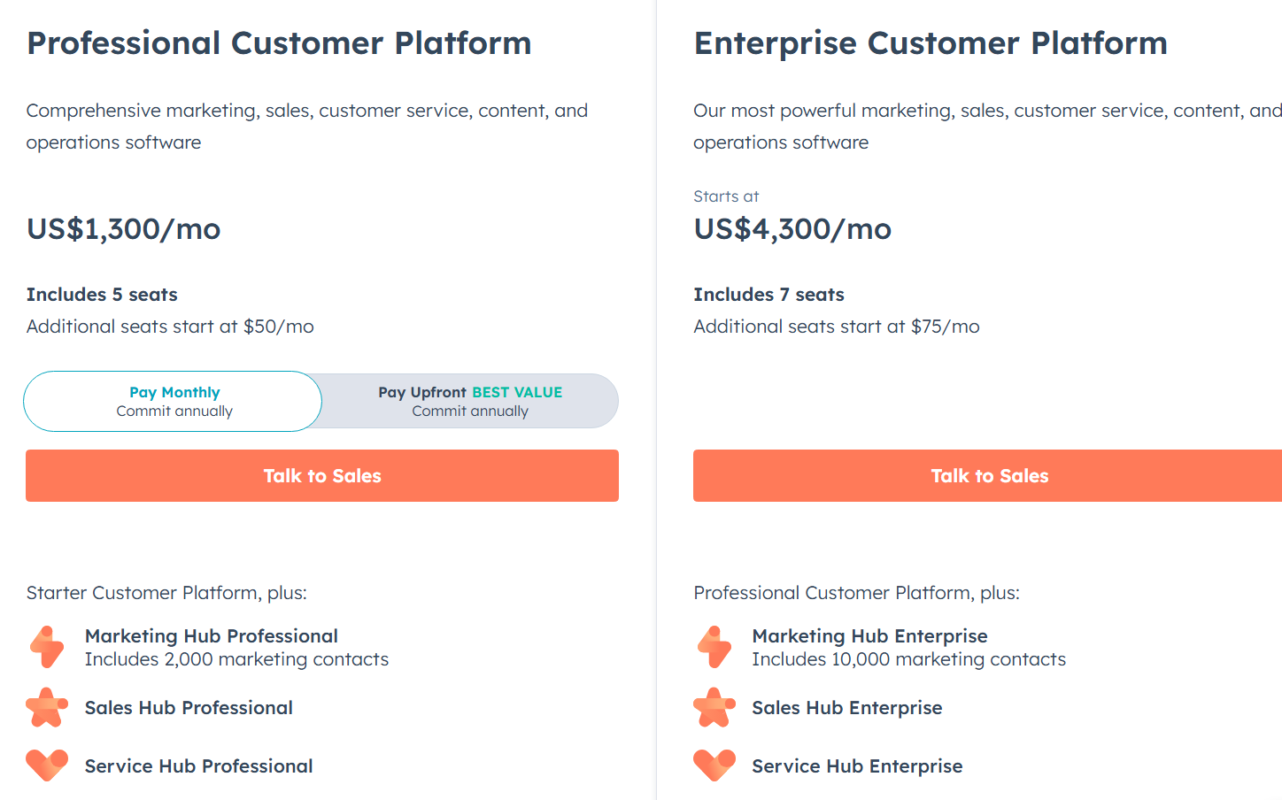The width and height of the screenshot is (1282, 800).
Task: Click the US$1,300/mo price text
Action: [x=123, y=229]
